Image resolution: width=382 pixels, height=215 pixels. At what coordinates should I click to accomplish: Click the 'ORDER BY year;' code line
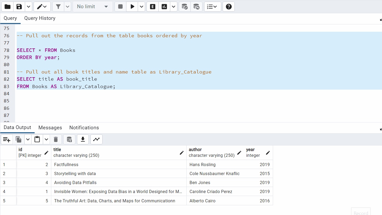click(38, 57)
